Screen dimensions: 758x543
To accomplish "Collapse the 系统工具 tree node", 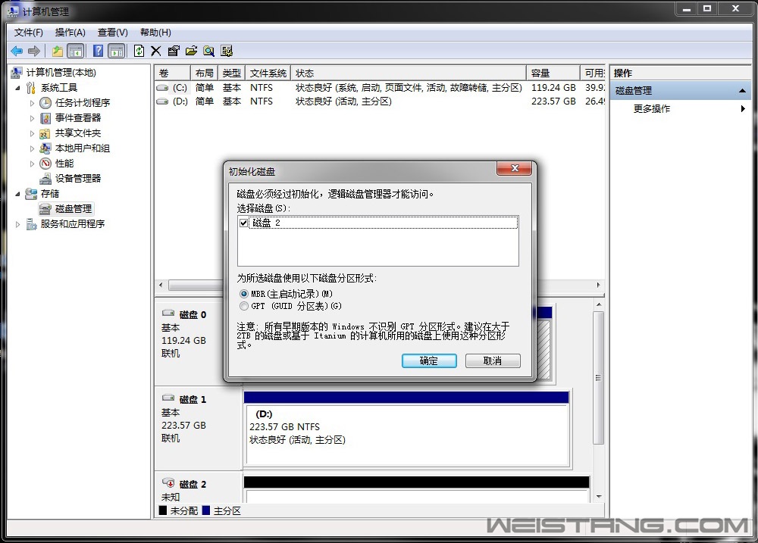I will coord(17,88).
